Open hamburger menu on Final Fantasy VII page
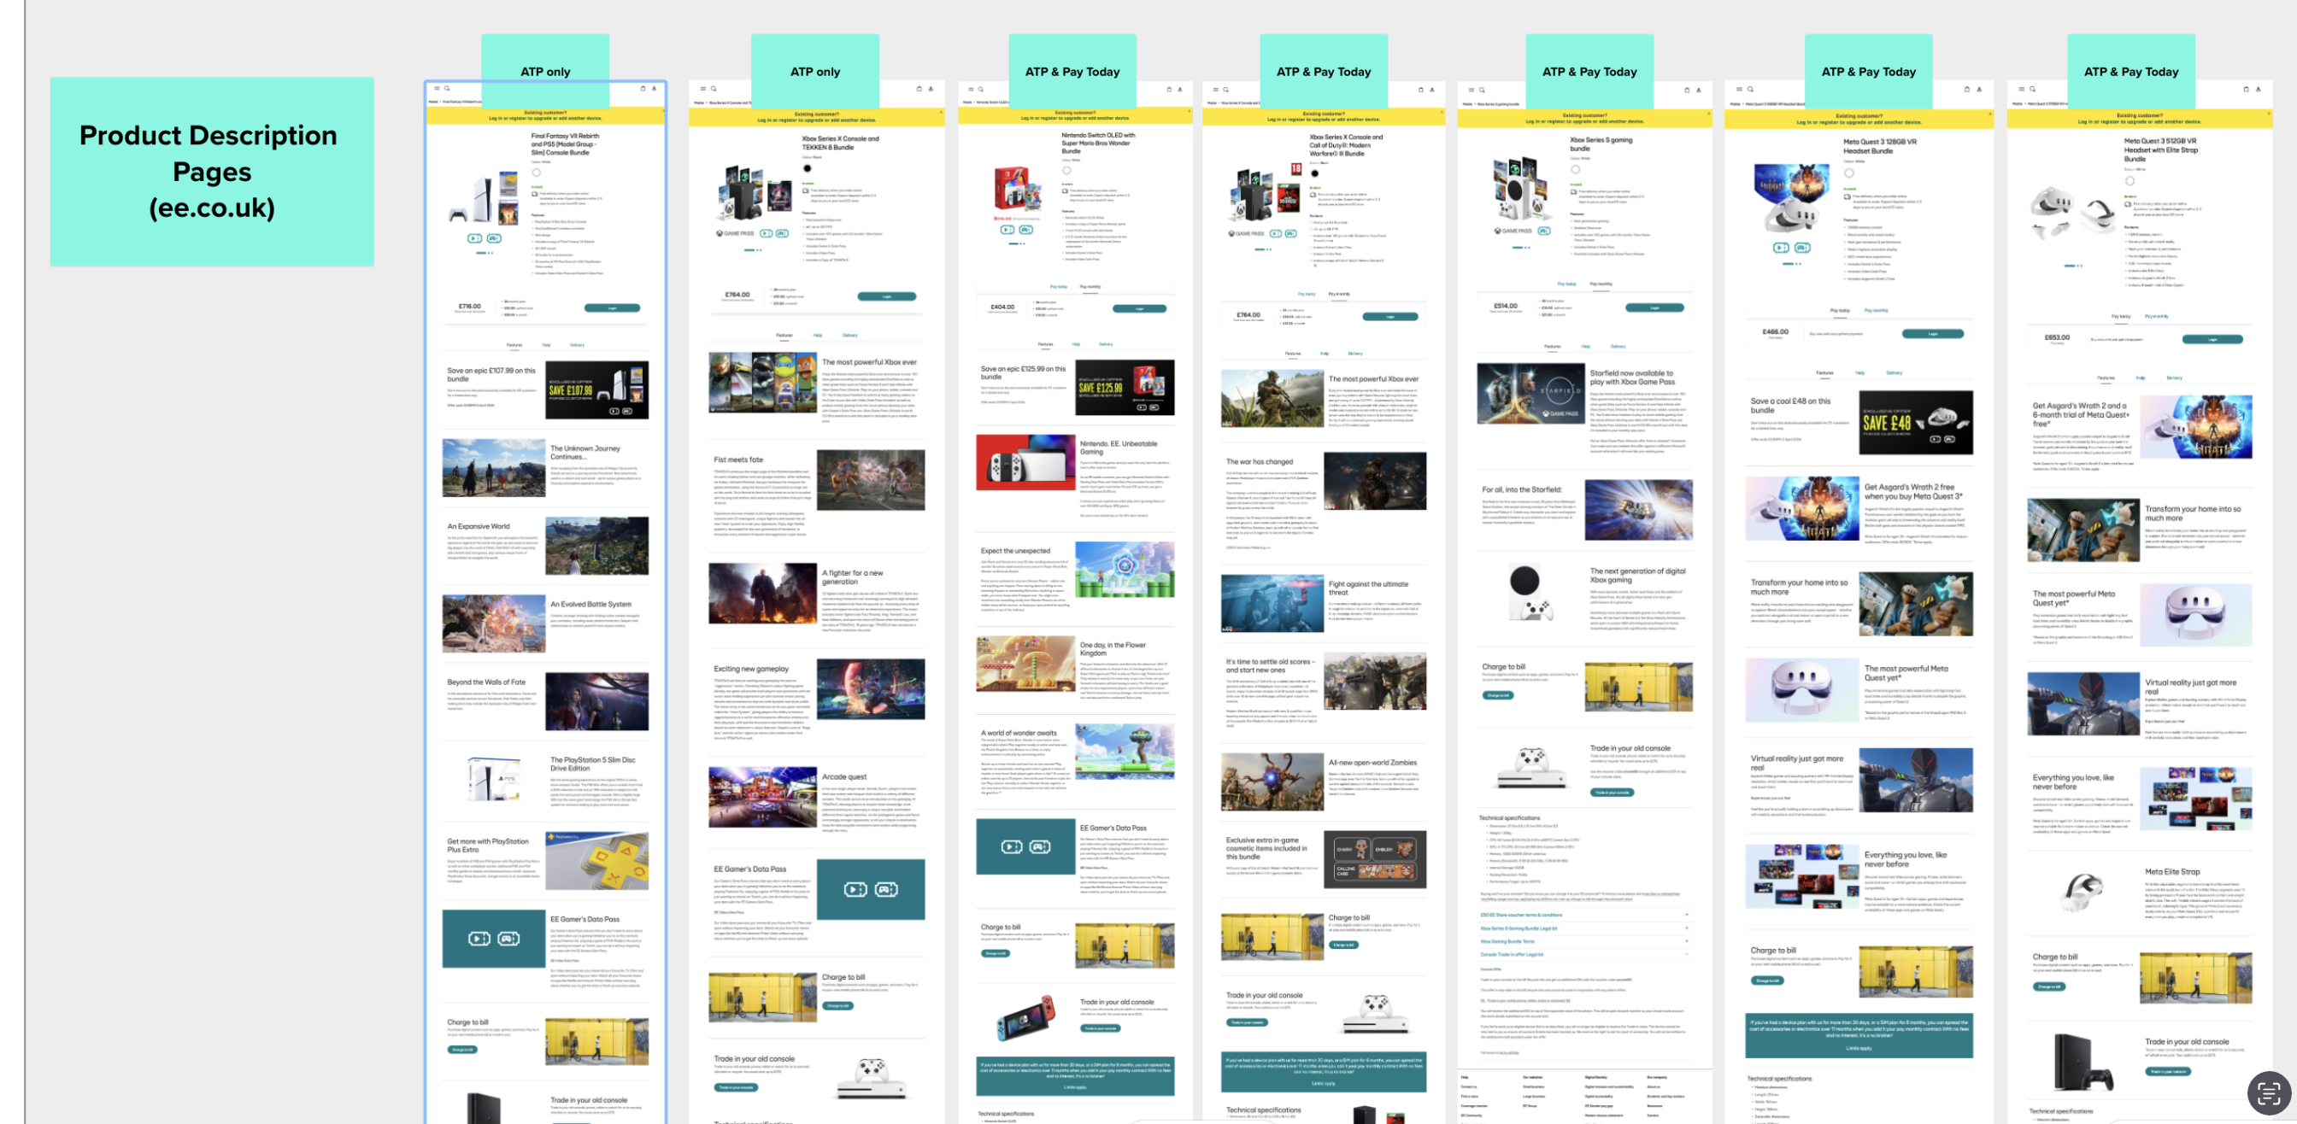The image size is (2297, 1124). 437,88
